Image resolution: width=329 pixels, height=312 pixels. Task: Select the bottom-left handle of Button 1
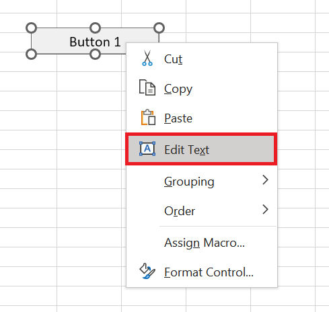pos(31,54)
